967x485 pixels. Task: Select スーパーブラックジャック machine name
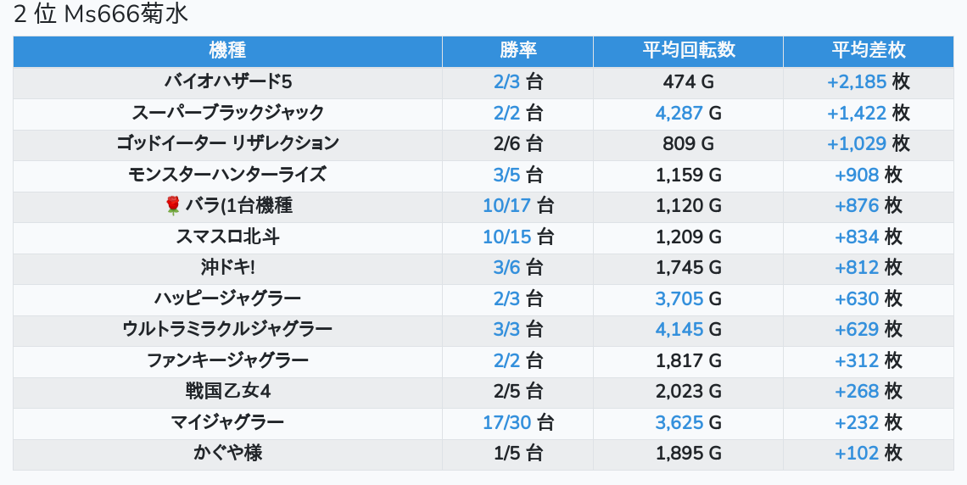tap(227, 113)
